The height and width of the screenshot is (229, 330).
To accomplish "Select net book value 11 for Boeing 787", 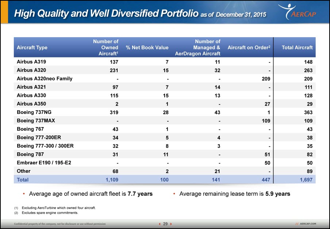I will tap(166, 154).
